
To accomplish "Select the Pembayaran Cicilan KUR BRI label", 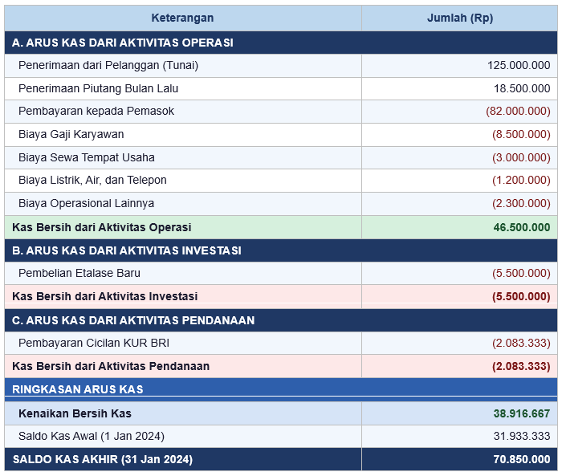I will (x=88, y=343).
